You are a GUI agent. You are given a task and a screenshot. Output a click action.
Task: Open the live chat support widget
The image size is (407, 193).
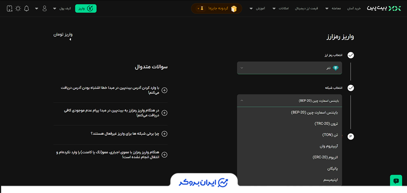pyautogui.click(x=396, y=180)
